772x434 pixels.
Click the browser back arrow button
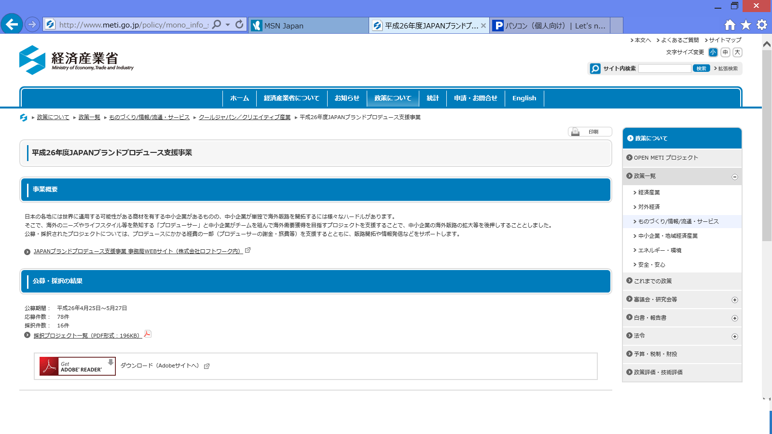[x=12, y=24]
